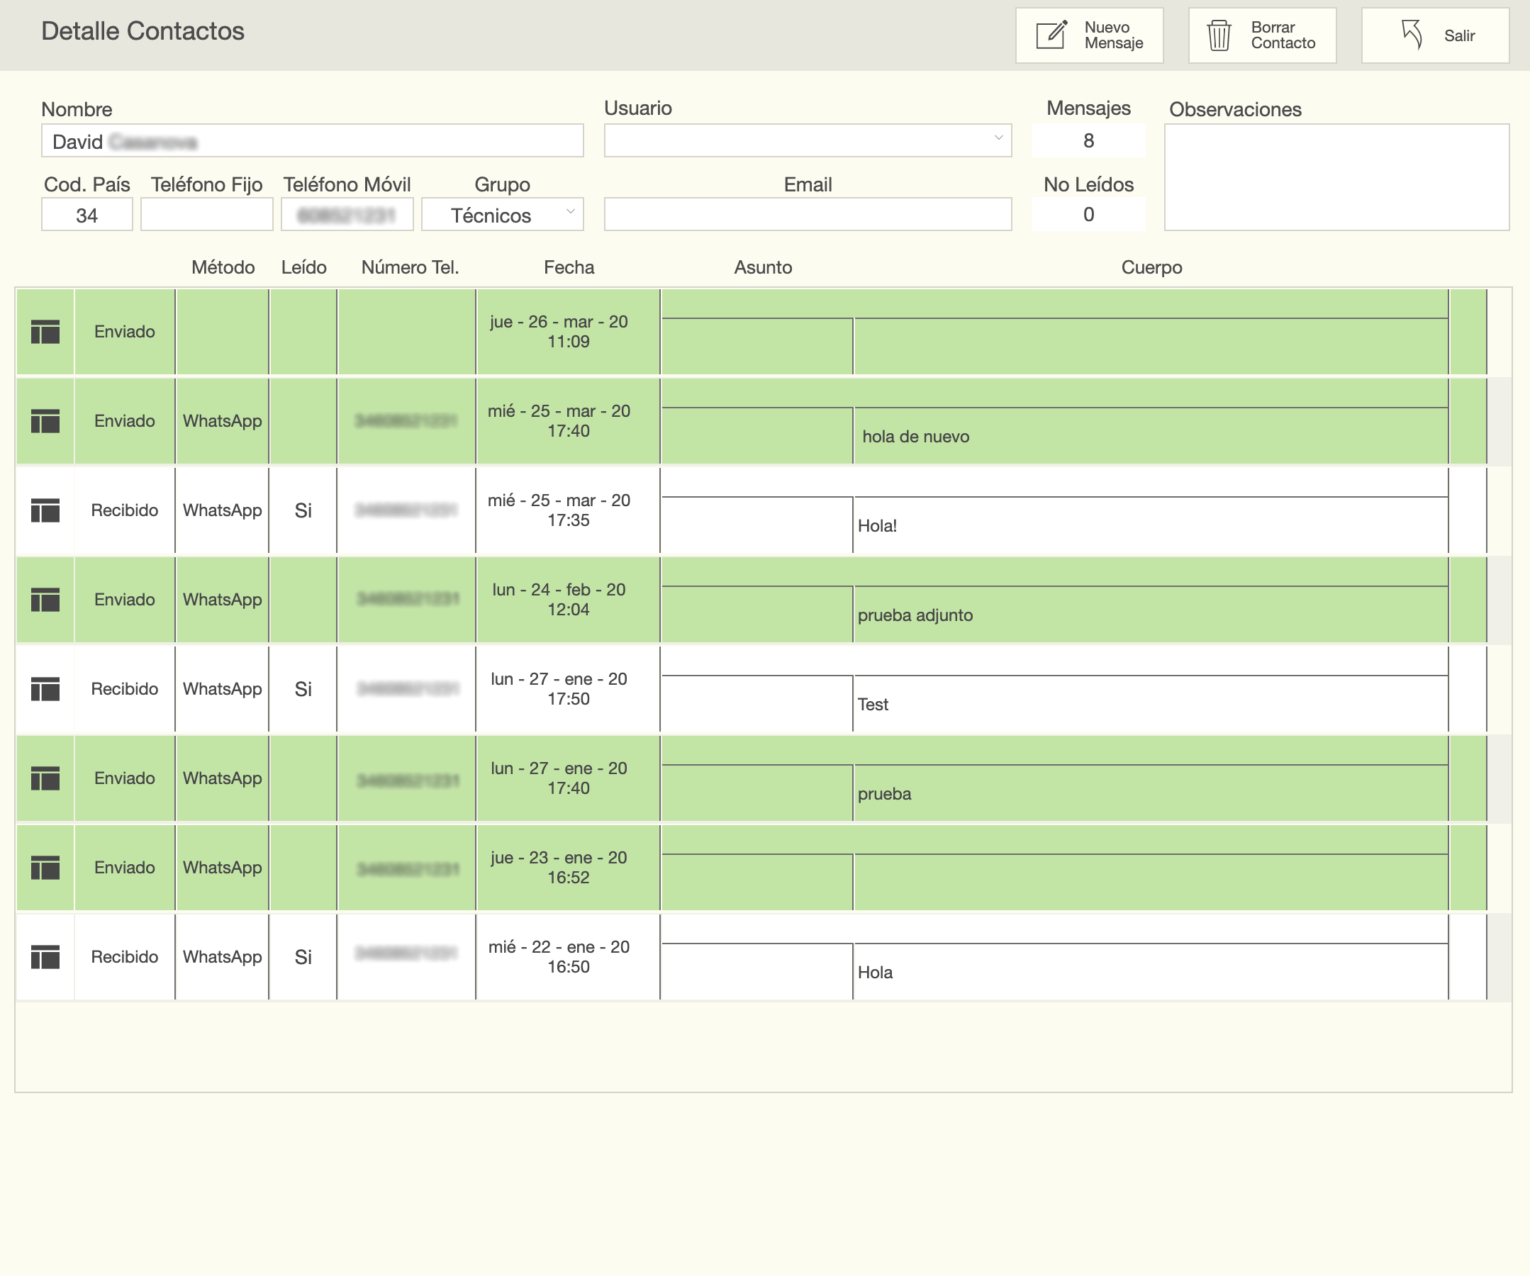This screenshot has height=1276, width=1530.
Task: Click the Cod. País field showing 34
Action: tap(86, 215)
